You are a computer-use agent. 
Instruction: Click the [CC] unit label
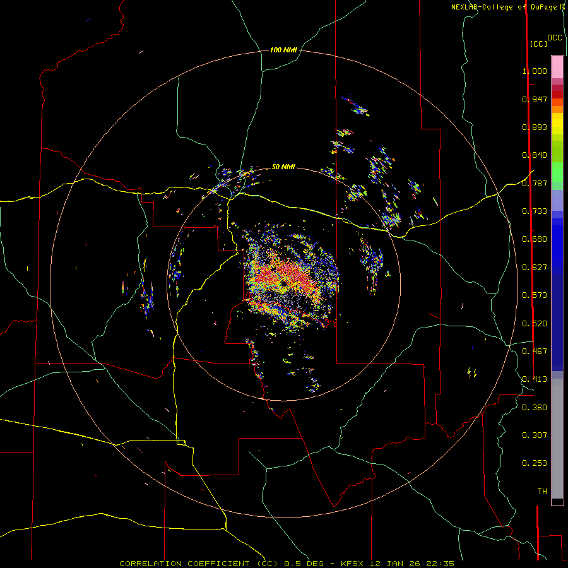538,44
